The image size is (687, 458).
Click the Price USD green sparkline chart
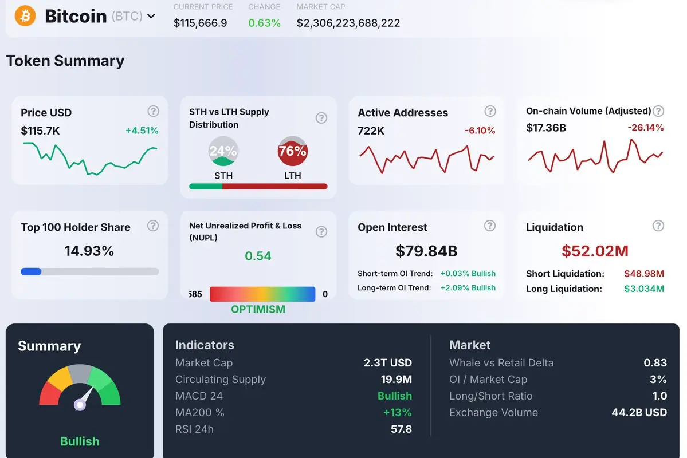tap(90, 159)
